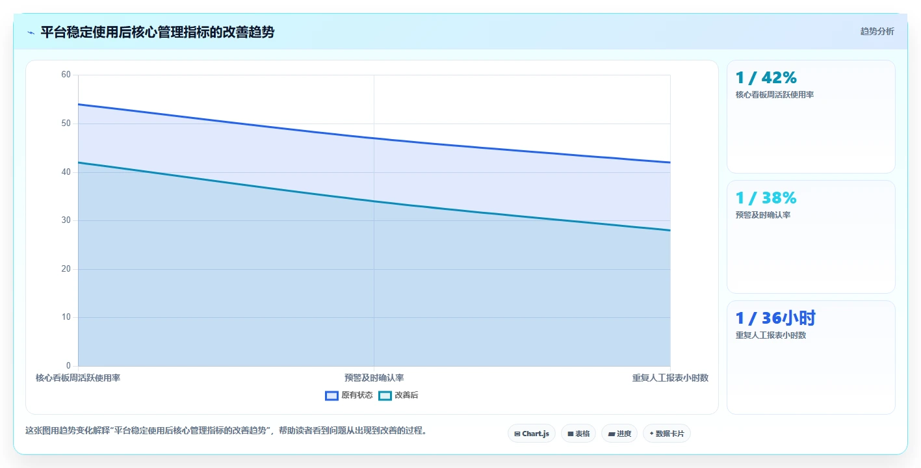The width and height of the screenshot is (921, 468).
Task: Click the teal 改善后 line at 预警及时确认率
Action: 374,201
